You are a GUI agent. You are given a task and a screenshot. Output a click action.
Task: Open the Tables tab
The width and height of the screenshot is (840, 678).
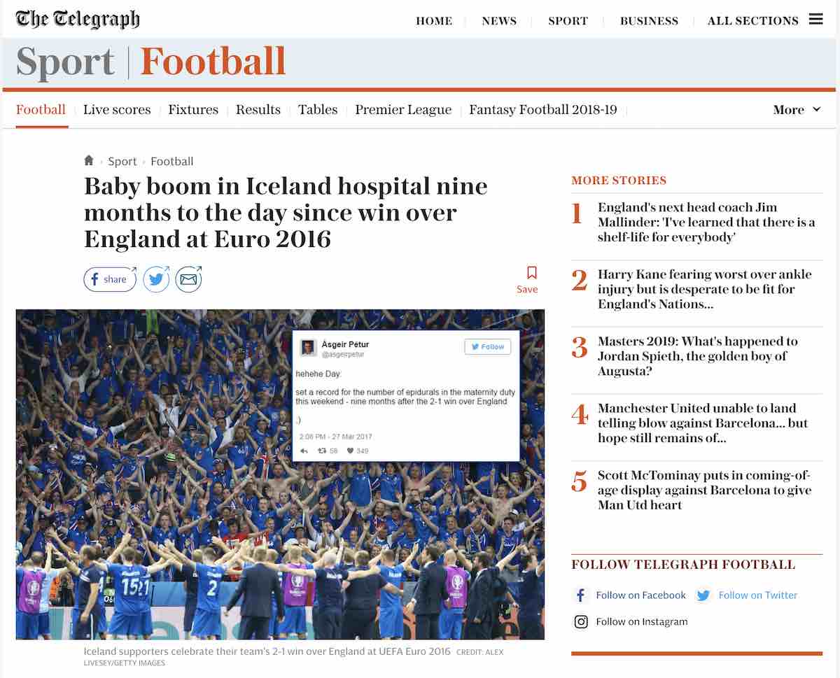click(318, 110)
